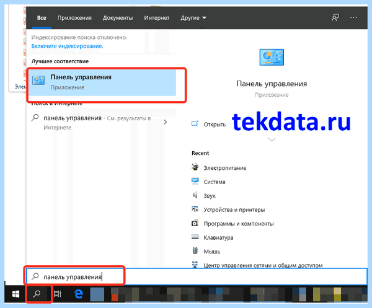Click Открыть to open Control Panel
This screenshot has height=308, width=372.
coord(215,125)
